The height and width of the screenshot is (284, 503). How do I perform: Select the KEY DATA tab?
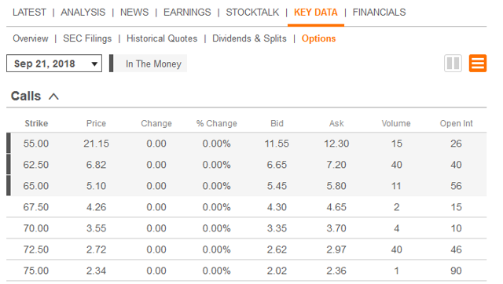[316, 13]
